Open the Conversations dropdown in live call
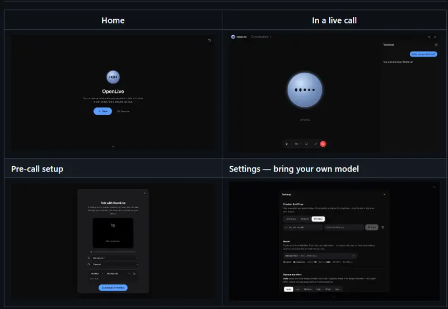 coord(261,36)
